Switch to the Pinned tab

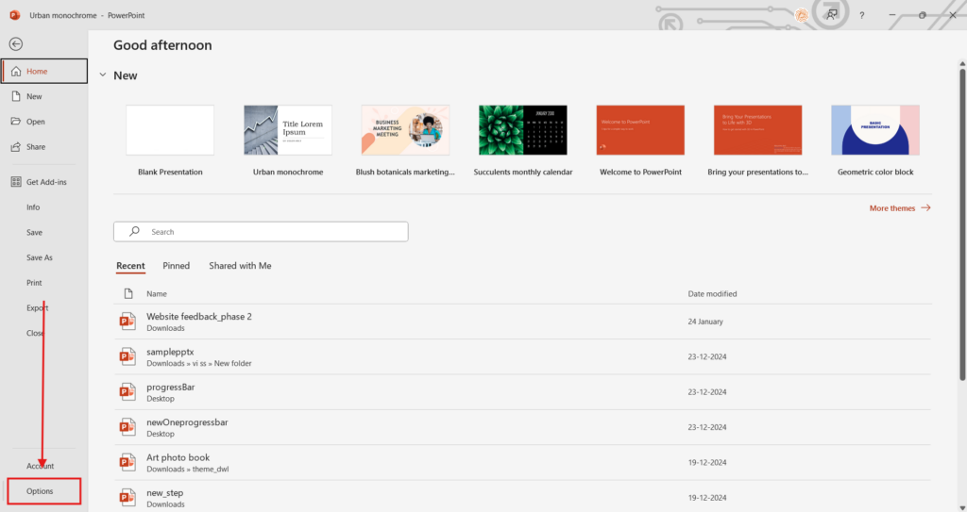176,266
